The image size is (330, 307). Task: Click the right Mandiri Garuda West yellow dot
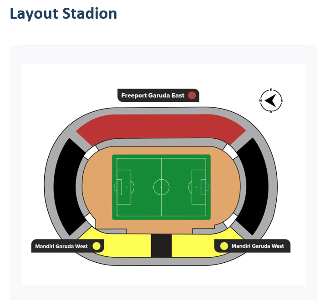[x=224, y=246]
